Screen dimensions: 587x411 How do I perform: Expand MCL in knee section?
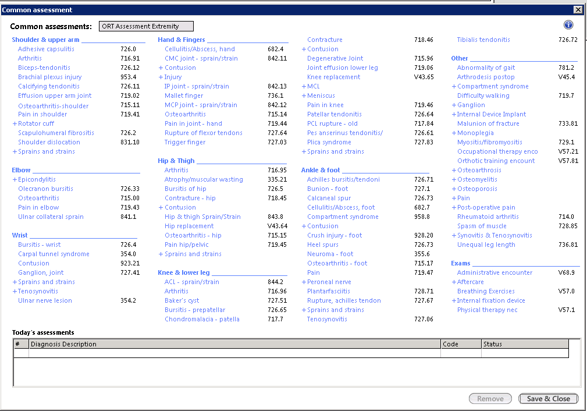point(311,86)
